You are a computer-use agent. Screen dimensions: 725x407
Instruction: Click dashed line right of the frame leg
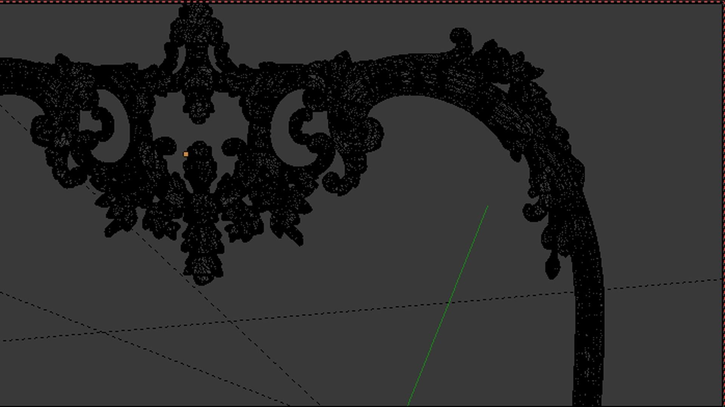[x=665, y=284]
